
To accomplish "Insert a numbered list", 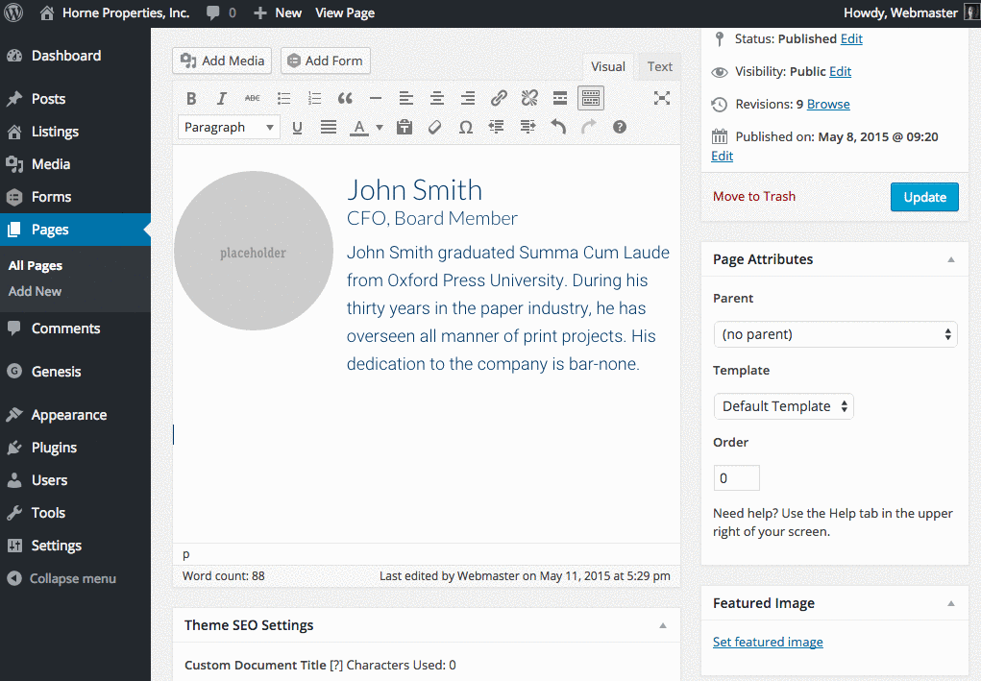I will 314,98.
